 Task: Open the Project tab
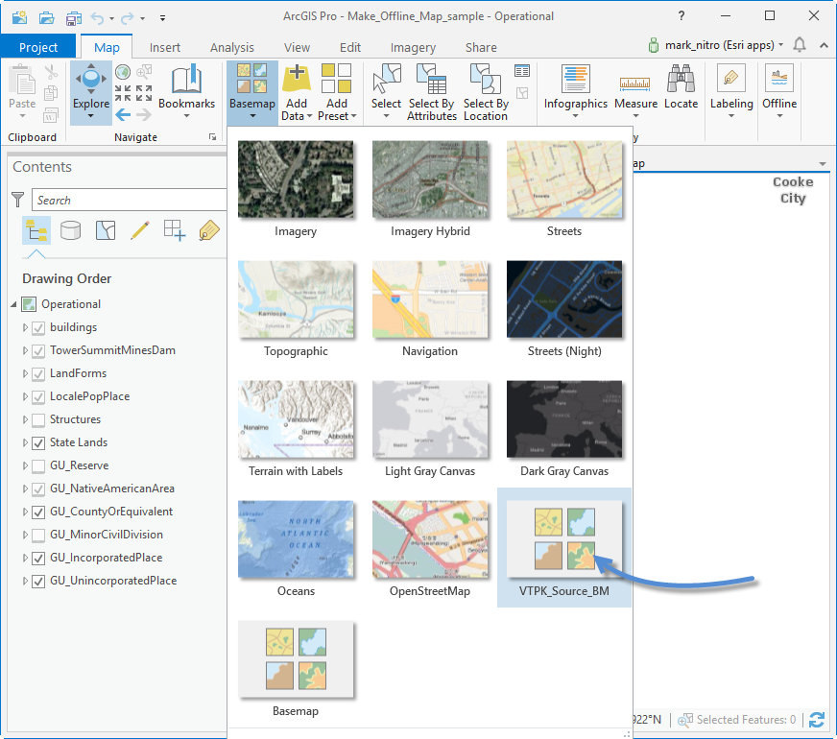[x=37, y=47]
